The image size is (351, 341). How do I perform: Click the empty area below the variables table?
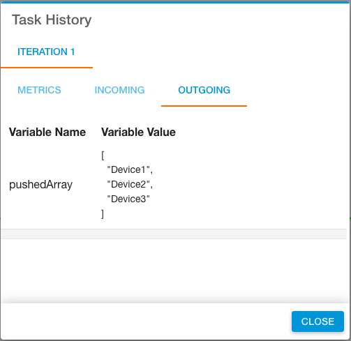pyautogui.click(x=174, y=271)
